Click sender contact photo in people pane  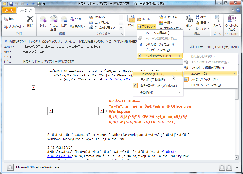coord(10,167)
